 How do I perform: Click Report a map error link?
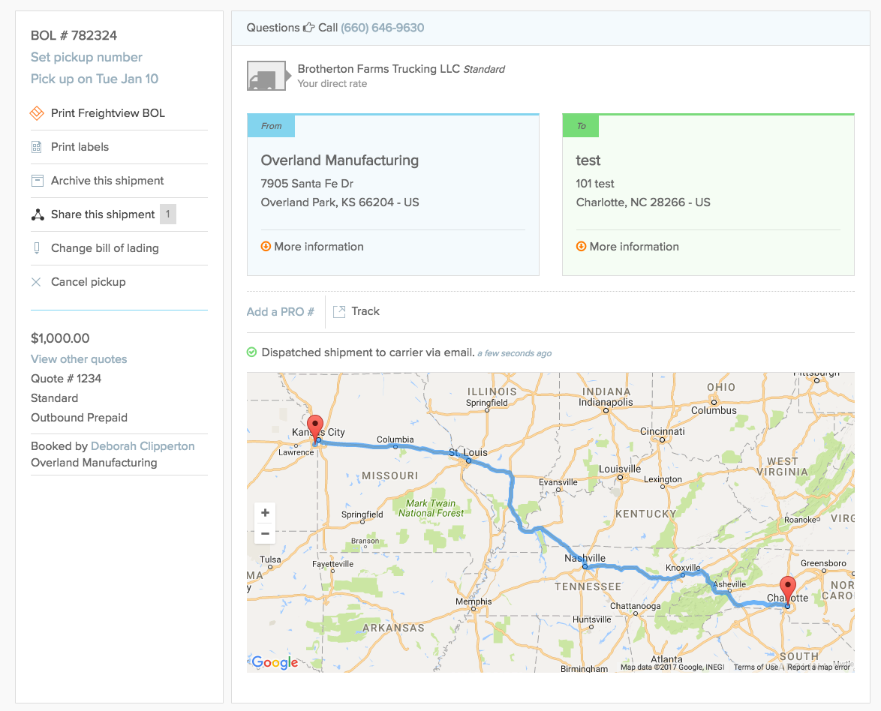819,667
